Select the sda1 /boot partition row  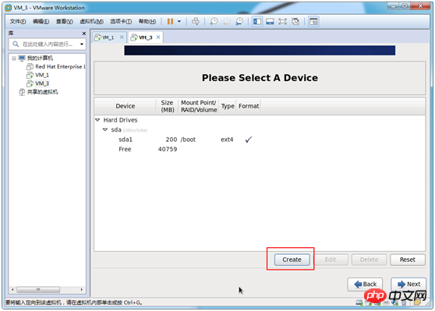[260, 140]
